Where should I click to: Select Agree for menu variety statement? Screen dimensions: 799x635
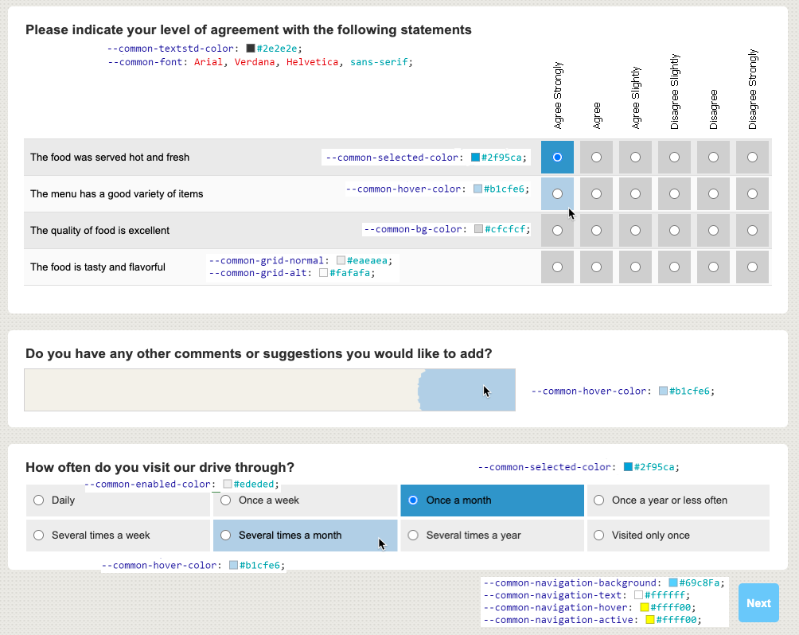tap(596, 194)
